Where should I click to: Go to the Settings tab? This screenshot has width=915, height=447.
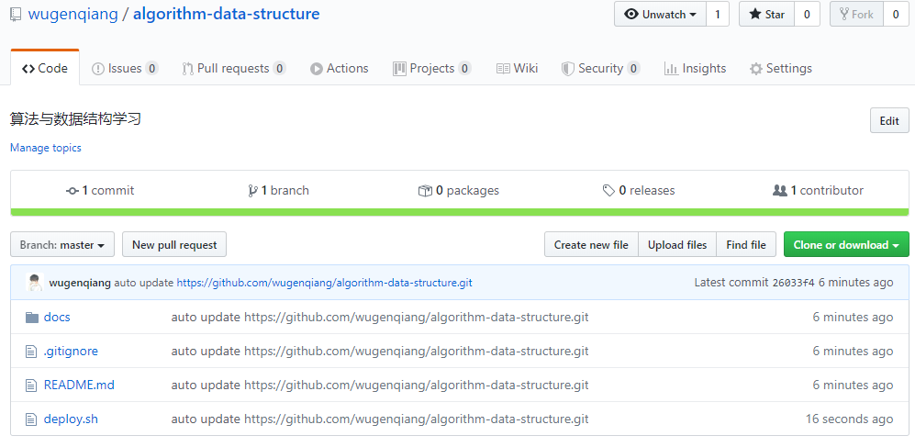tap(781, 69)
